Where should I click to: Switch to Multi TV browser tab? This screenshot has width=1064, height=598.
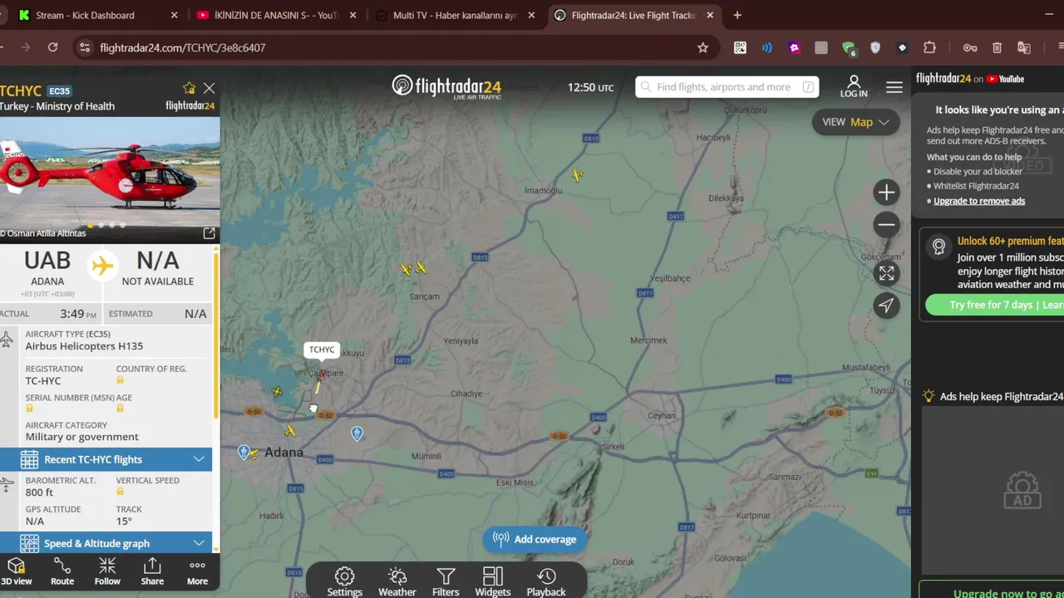[455, 15]
